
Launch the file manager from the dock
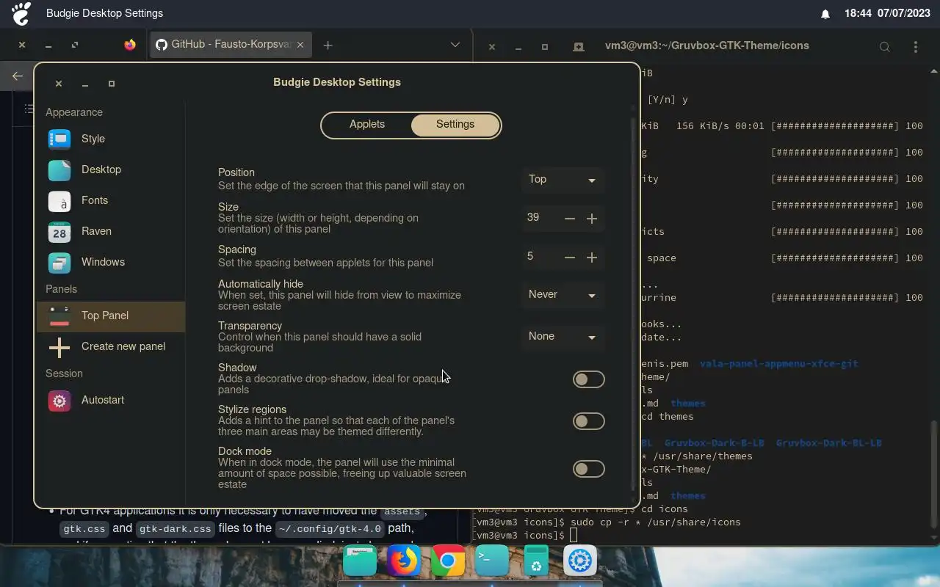pyautogui.click(x=360, y=562)
